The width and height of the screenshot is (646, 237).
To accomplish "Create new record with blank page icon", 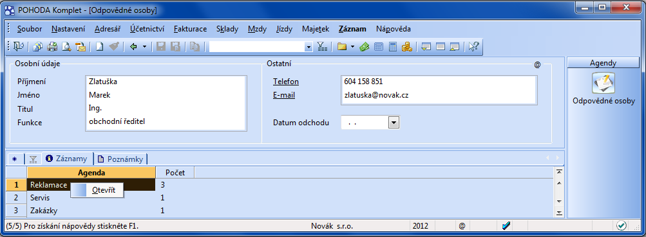I will click(x=99, y=47).
